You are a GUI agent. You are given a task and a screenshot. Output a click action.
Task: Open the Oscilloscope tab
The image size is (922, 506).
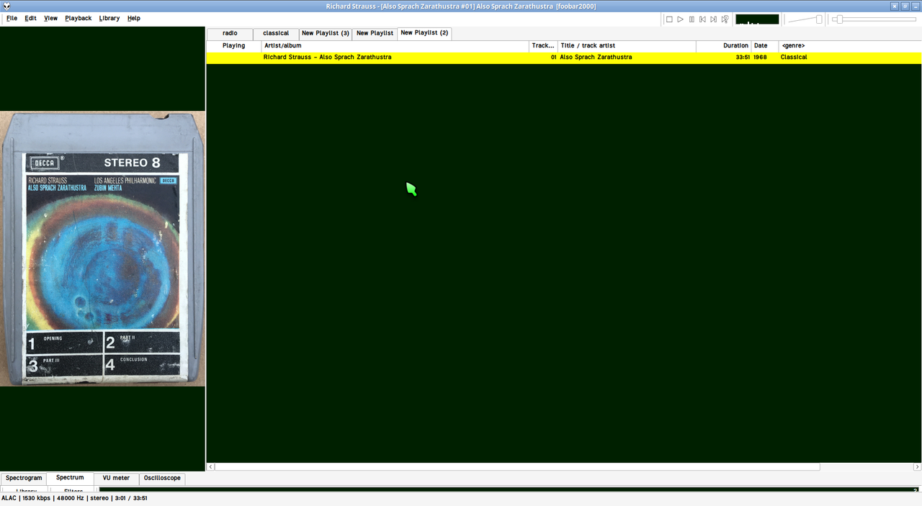[x=162, y=478]
